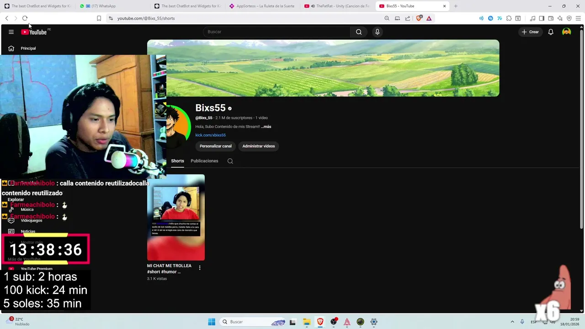This screenshot has height=329, width=585.
Task: Share this page from the address bar
Action: pos(408,18)
